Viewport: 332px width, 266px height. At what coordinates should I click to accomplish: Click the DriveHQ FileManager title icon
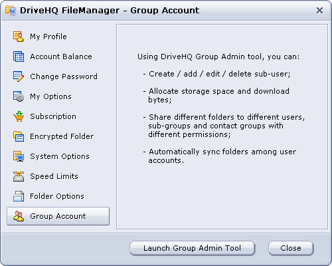(x=11, y=11)
